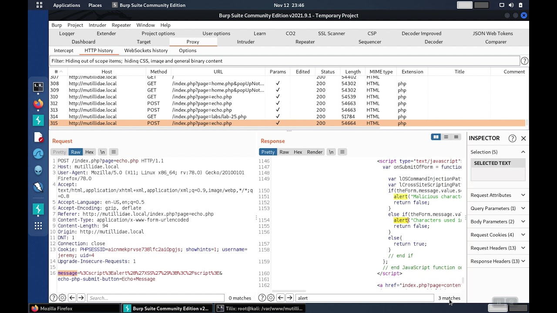This screenshot has width=557, height=313.
Task: Open request search settings gear
Action: (62, 298)
